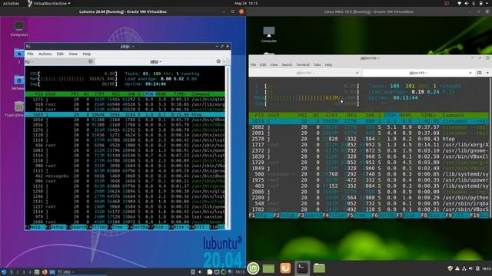The width and height of the screenshot is (492, 276).
Task: Open the Files folder icon in Mint panel
Action: coord(319,268)
